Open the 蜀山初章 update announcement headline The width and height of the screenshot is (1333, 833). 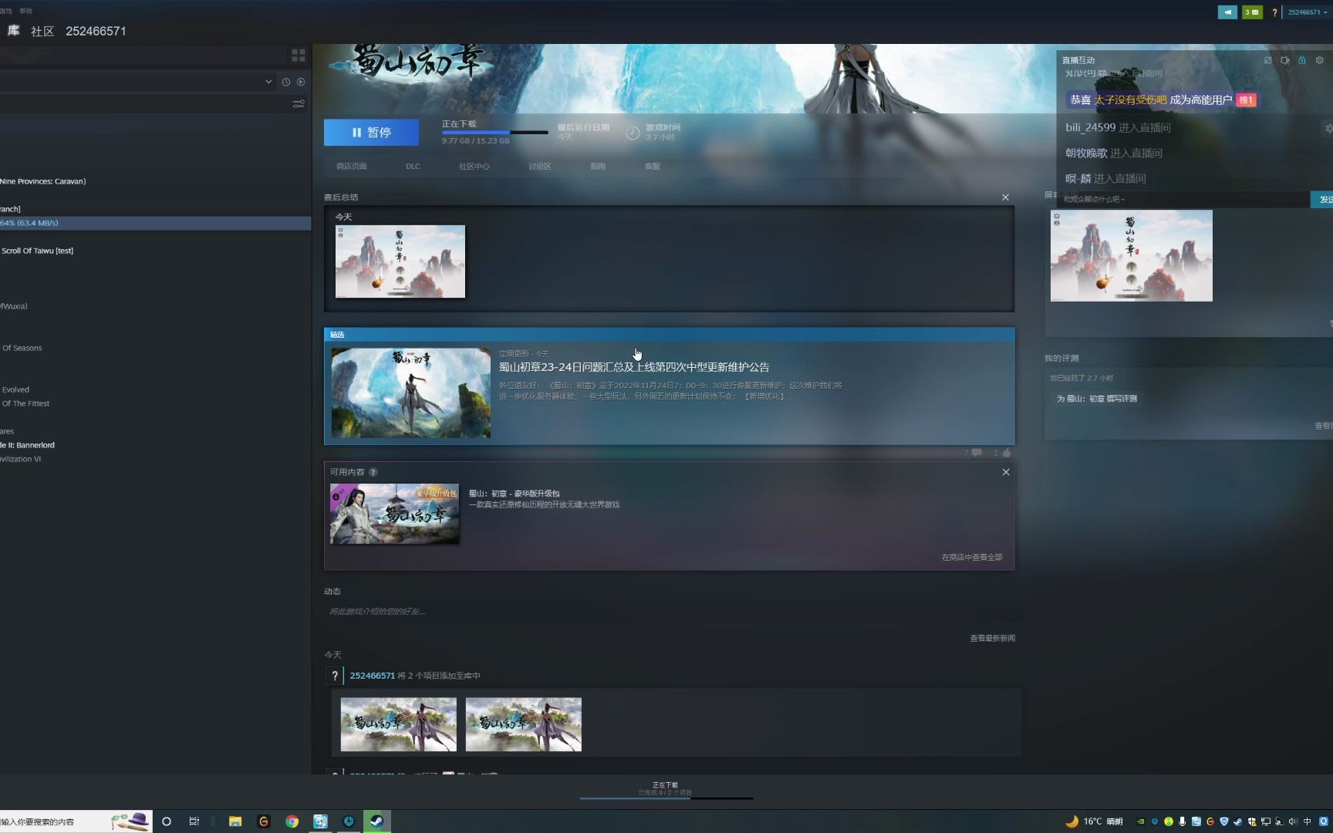(x=633, y=367)
